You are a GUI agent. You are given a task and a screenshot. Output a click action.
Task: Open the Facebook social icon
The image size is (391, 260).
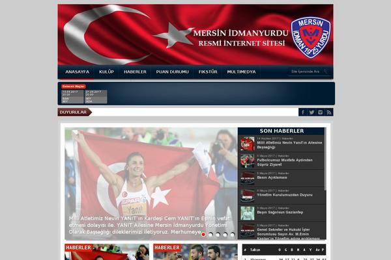point(303,112)
